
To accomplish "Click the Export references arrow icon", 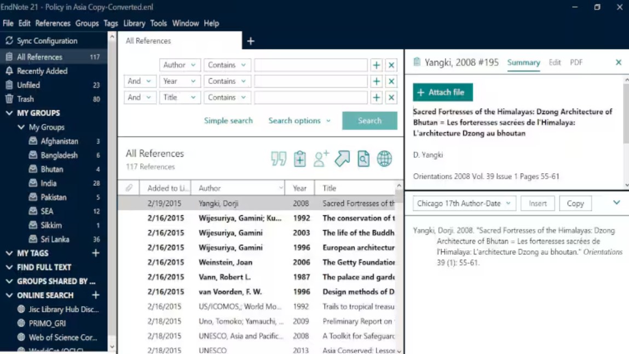I will [342, 159].
